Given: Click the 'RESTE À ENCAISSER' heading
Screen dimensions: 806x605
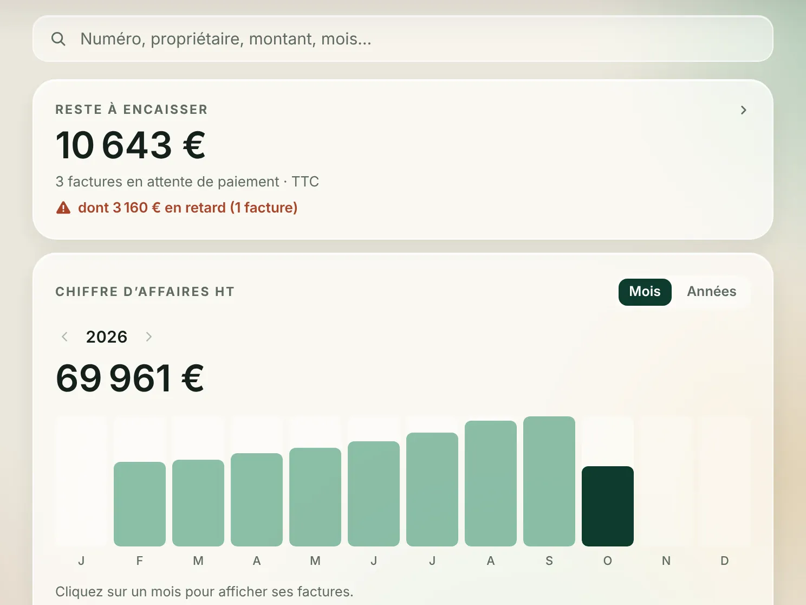Looking at the screenshot, I should pos(132,110).
